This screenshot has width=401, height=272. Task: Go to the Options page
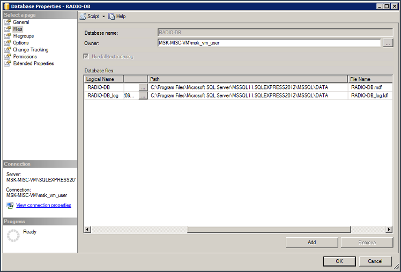pyautogui.click(x=21, y=43)
